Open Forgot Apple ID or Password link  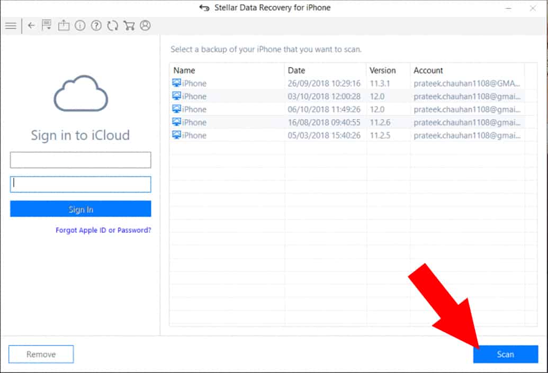pos(103,230)
